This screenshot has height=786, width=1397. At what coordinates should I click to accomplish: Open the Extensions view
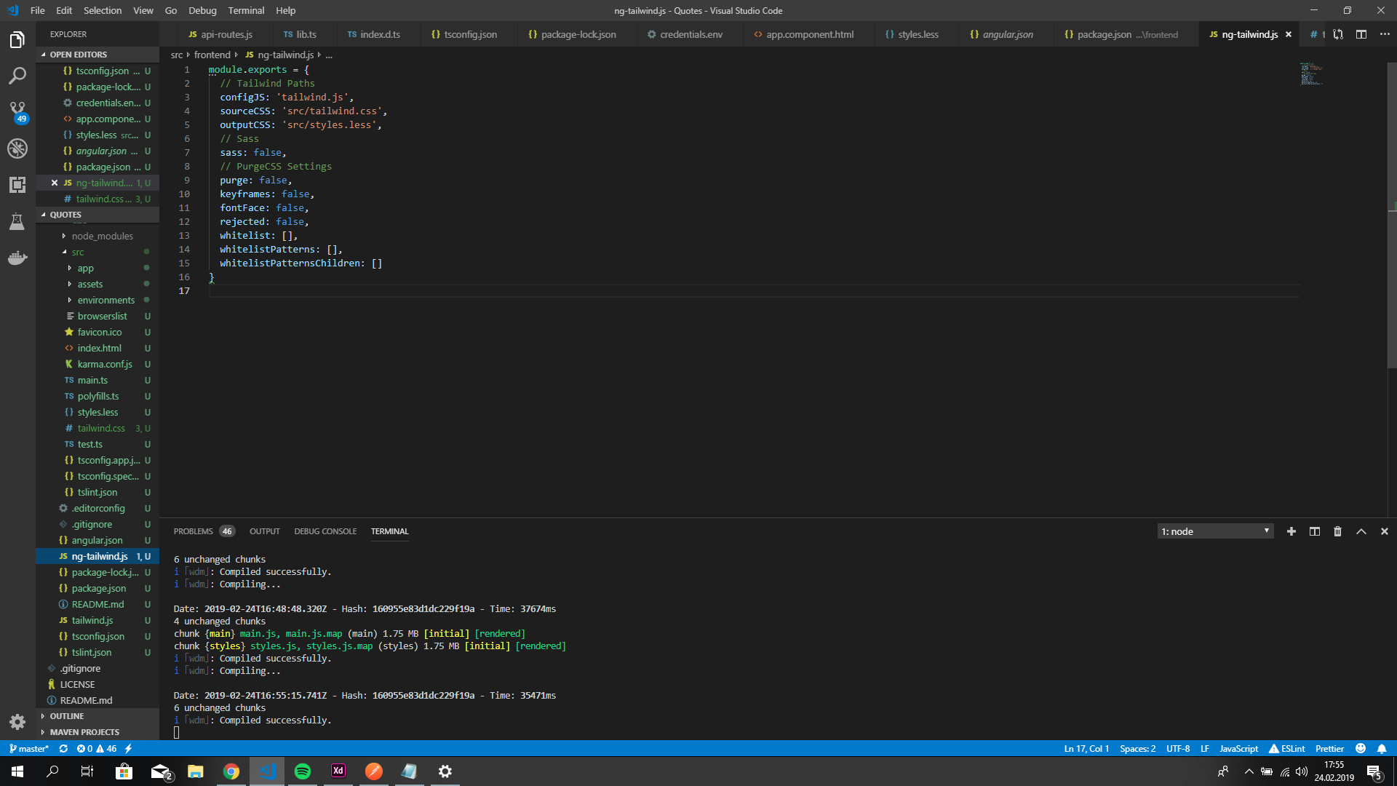click(x=17, y=185)
